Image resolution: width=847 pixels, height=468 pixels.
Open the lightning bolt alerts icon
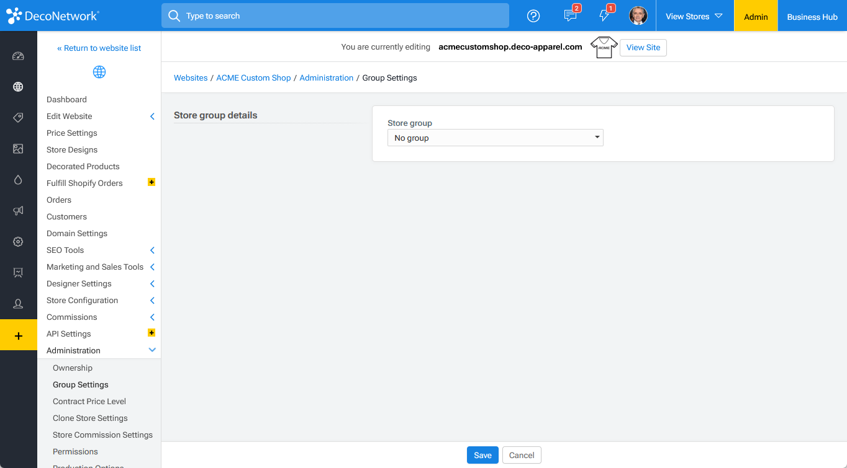point(604,16)
